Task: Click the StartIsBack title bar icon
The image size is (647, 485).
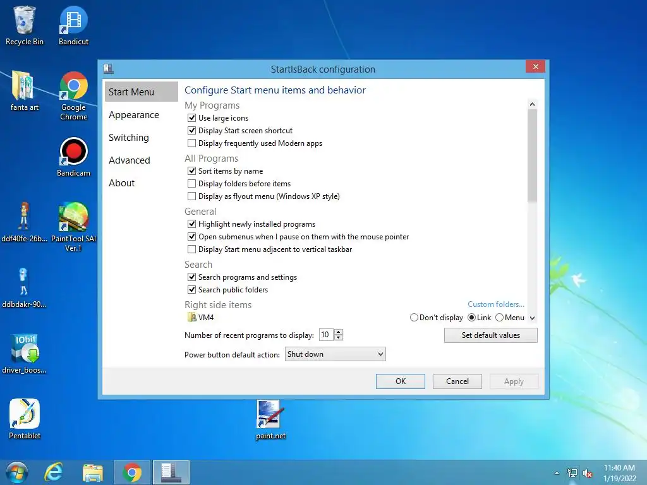Action: [109, 68]
